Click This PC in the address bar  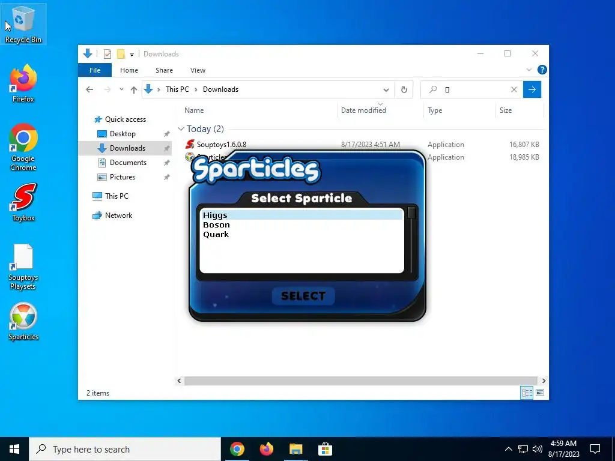click(x=177, y=89)
